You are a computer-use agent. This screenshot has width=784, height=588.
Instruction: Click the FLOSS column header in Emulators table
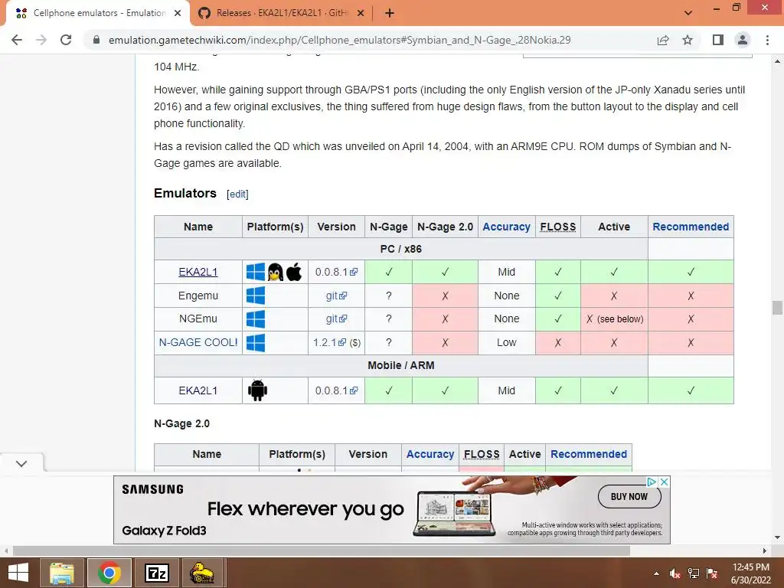pyautogui.click(x=558, y=227)
